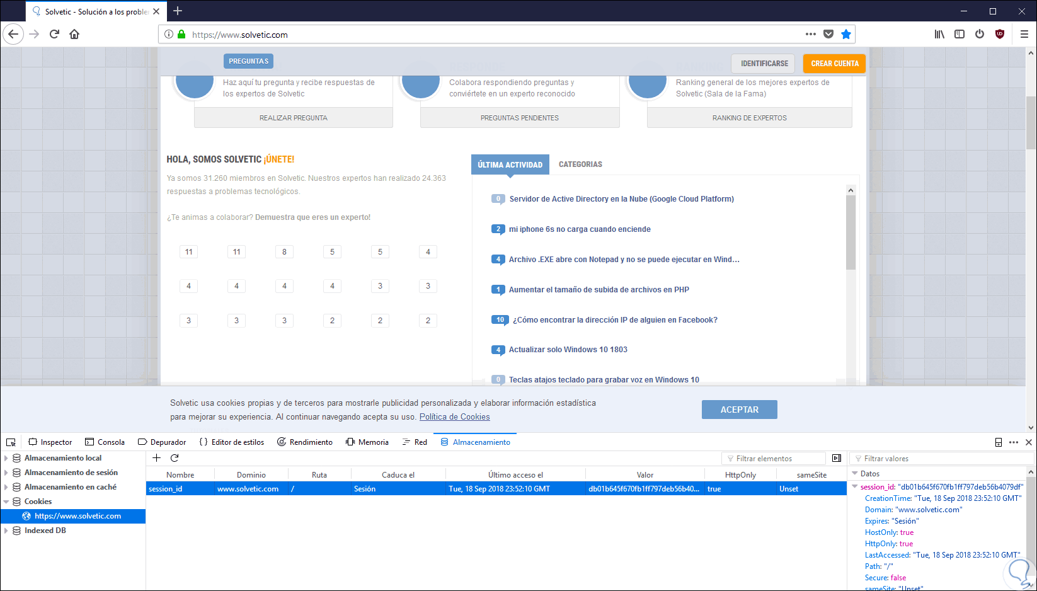Add a new cookie item
This screenshot has width=1037, height=591.
coord(157,458)
